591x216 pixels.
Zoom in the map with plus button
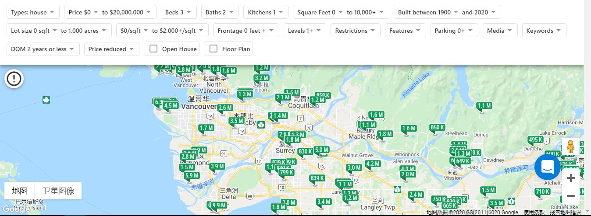click(x=570, y=178)
